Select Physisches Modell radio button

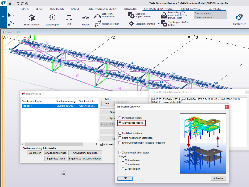point(120,118)
